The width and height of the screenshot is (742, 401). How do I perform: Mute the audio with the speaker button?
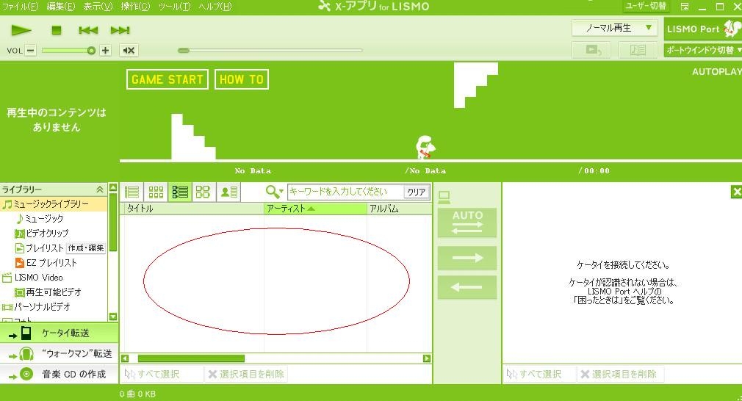[x=129, y=50]
